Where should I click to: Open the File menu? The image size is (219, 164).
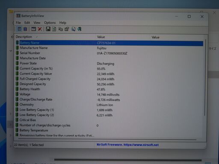18,23
